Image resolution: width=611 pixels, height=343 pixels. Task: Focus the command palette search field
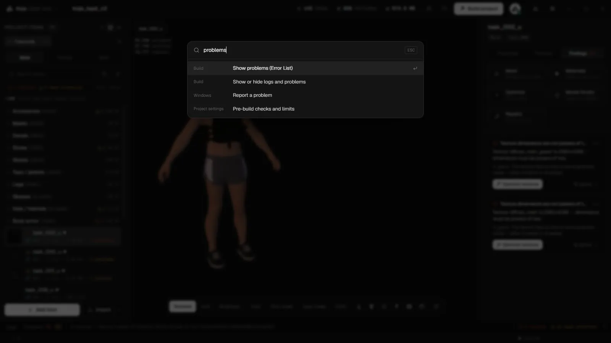pyautogui.click(x=302, y=50)
